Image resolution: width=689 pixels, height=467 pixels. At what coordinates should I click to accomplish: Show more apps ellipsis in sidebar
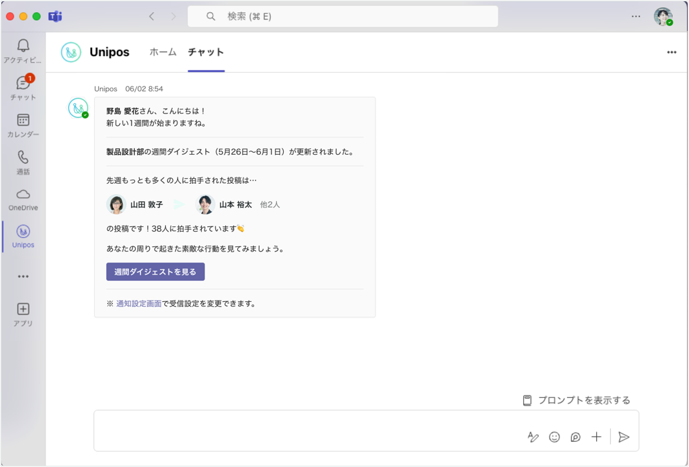click(23, 276)
